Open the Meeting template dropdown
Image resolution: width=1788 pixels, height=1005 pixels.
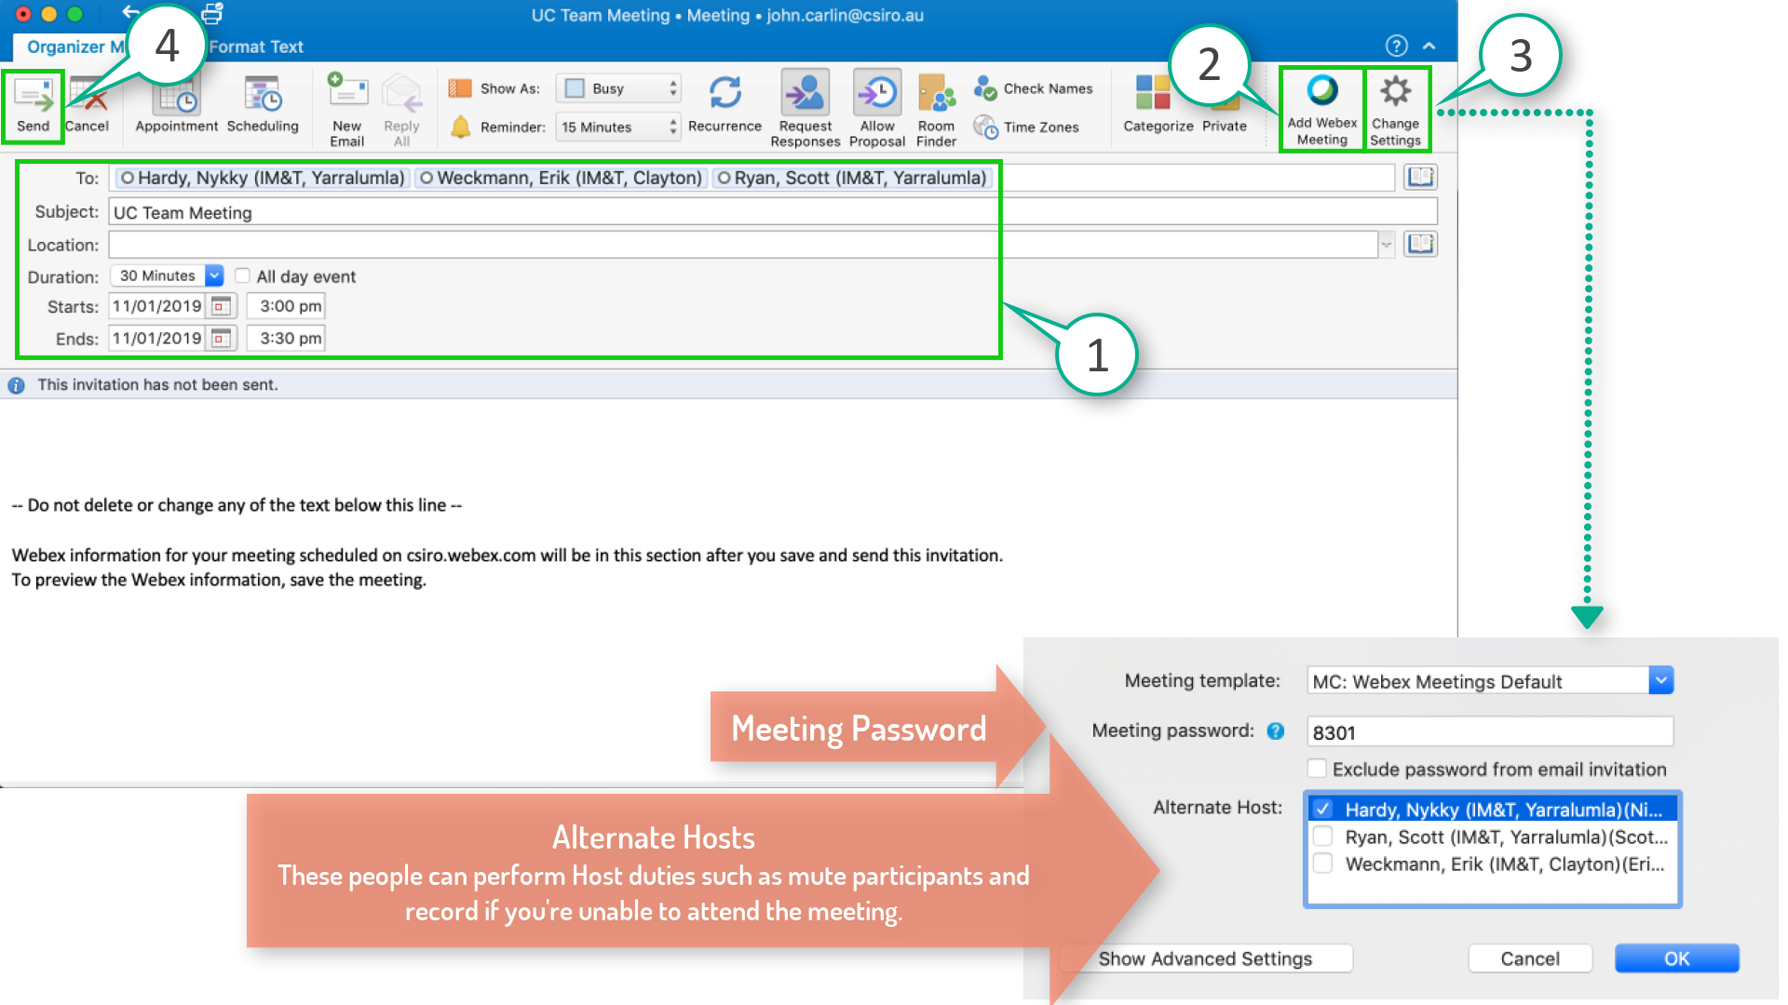[1490, 681]
